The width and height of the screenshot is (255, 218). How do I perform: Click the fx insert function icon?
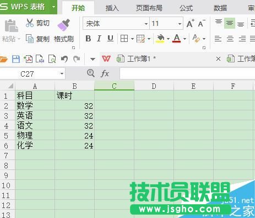105,73
